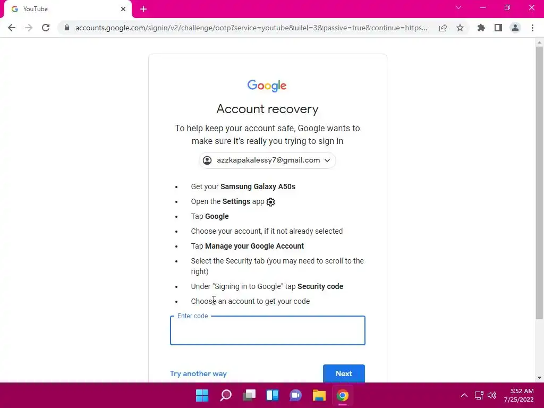Open File Explorer from the taskbar
Image resolution: width=544 pixels, height=408 pixels.
[319, 395]
